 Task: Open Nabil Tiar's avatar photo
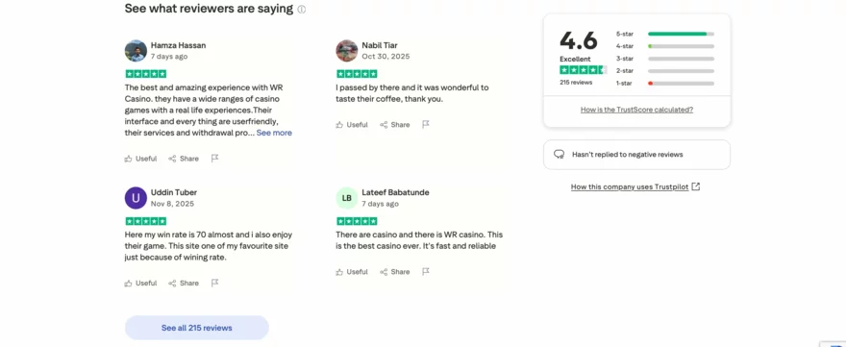click(347, 51)
